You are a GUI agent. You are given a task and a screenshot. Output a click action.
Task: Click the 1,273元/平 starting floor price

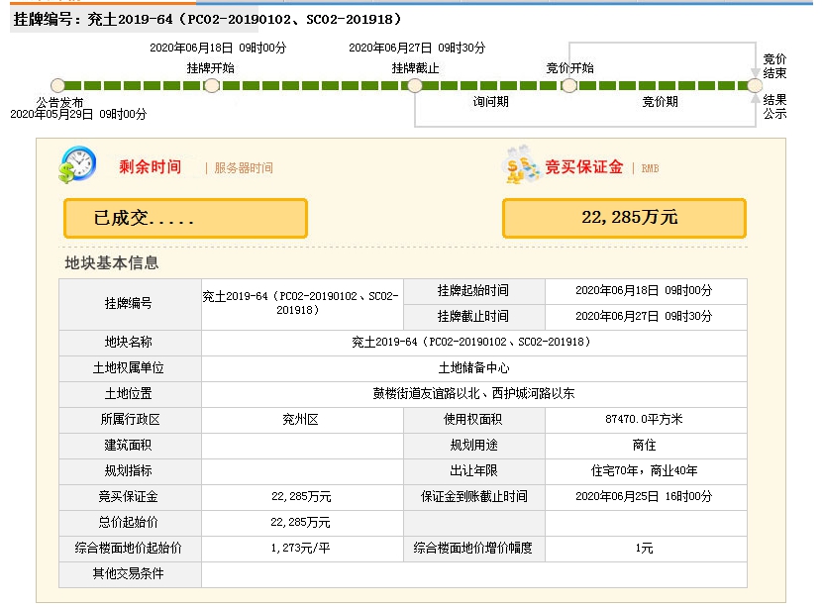point(301,548)
